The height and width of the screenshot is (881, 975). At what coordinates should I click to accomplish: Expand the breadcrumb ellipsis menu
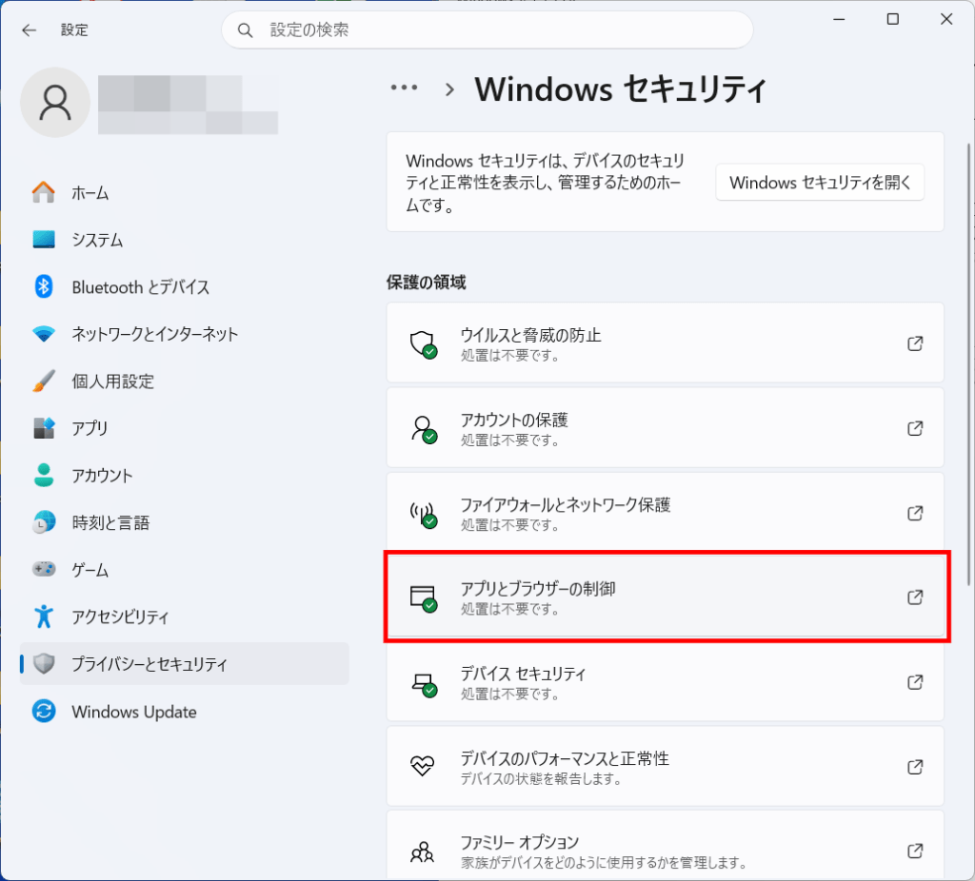(x=404, y=88)
